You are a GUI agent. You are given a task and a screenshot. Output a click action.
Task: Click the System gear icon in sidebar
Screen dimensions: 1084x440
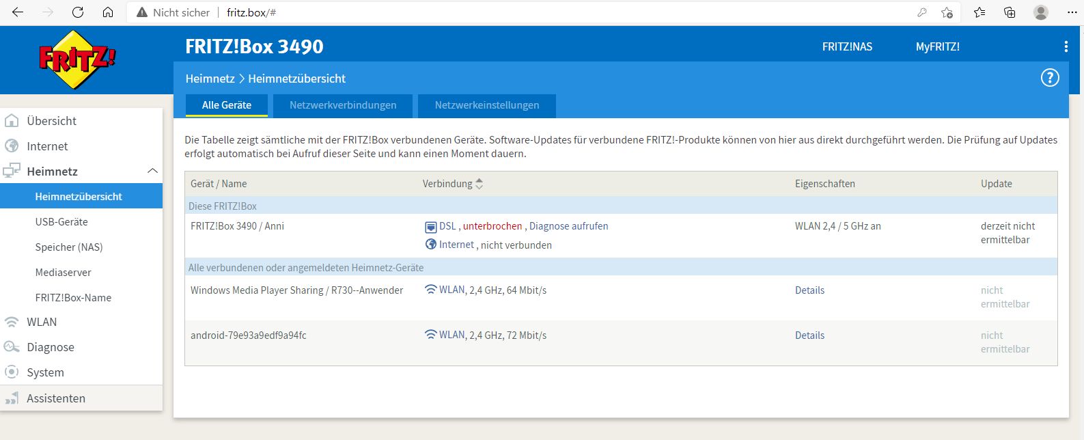12,372
